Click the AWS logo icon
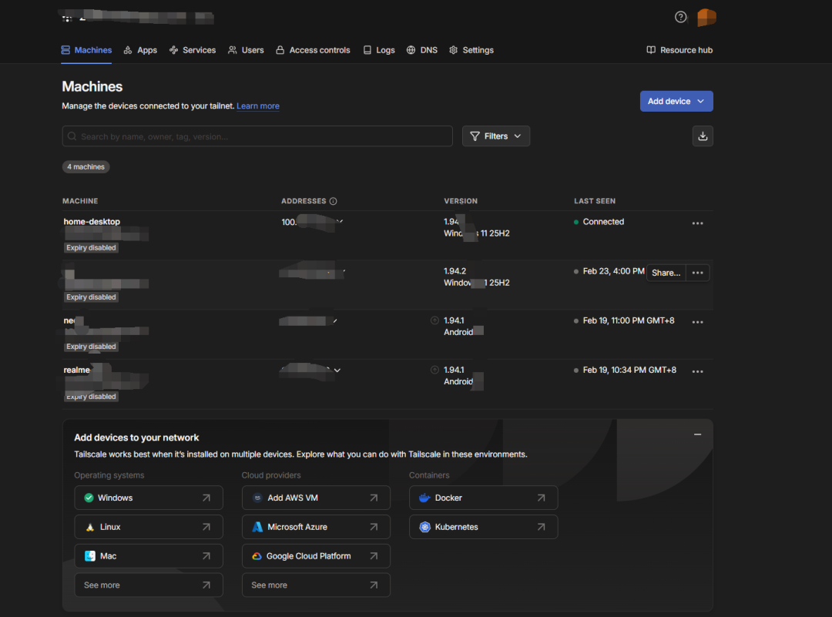This screenshot has width=832, height=617. pos(257,498)
